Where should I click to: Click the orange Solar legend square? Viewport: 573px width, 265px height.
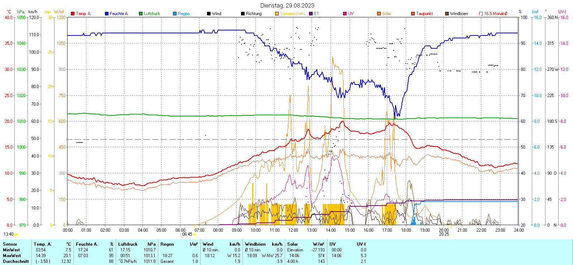(379, 14)
